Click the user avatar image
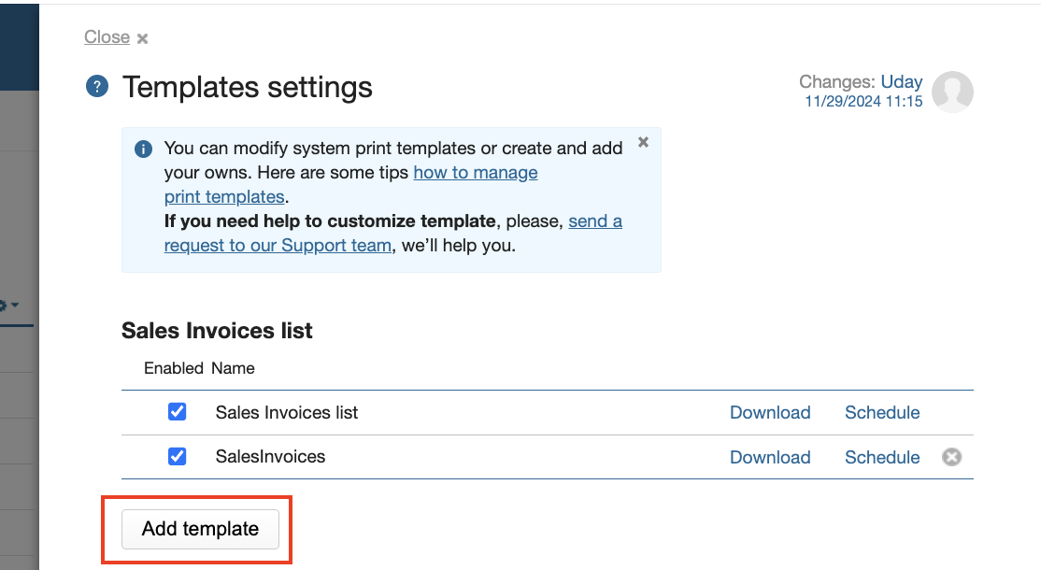Viewport: 1041px width, 570px height. click(952, 92)
